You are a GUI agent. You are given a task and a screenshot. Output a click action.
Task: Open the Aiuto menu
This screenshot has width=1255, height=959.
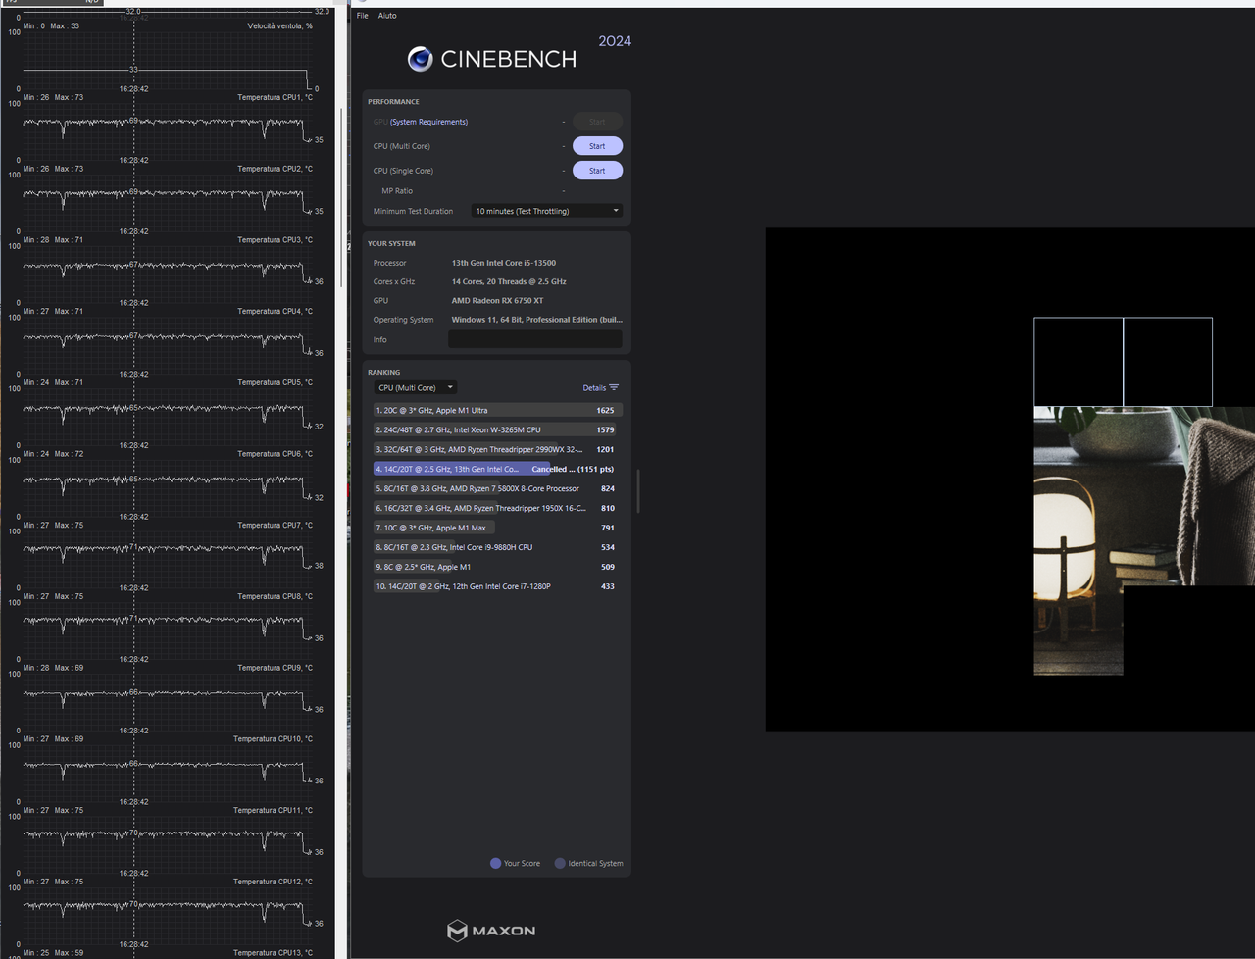pos(387,15)
